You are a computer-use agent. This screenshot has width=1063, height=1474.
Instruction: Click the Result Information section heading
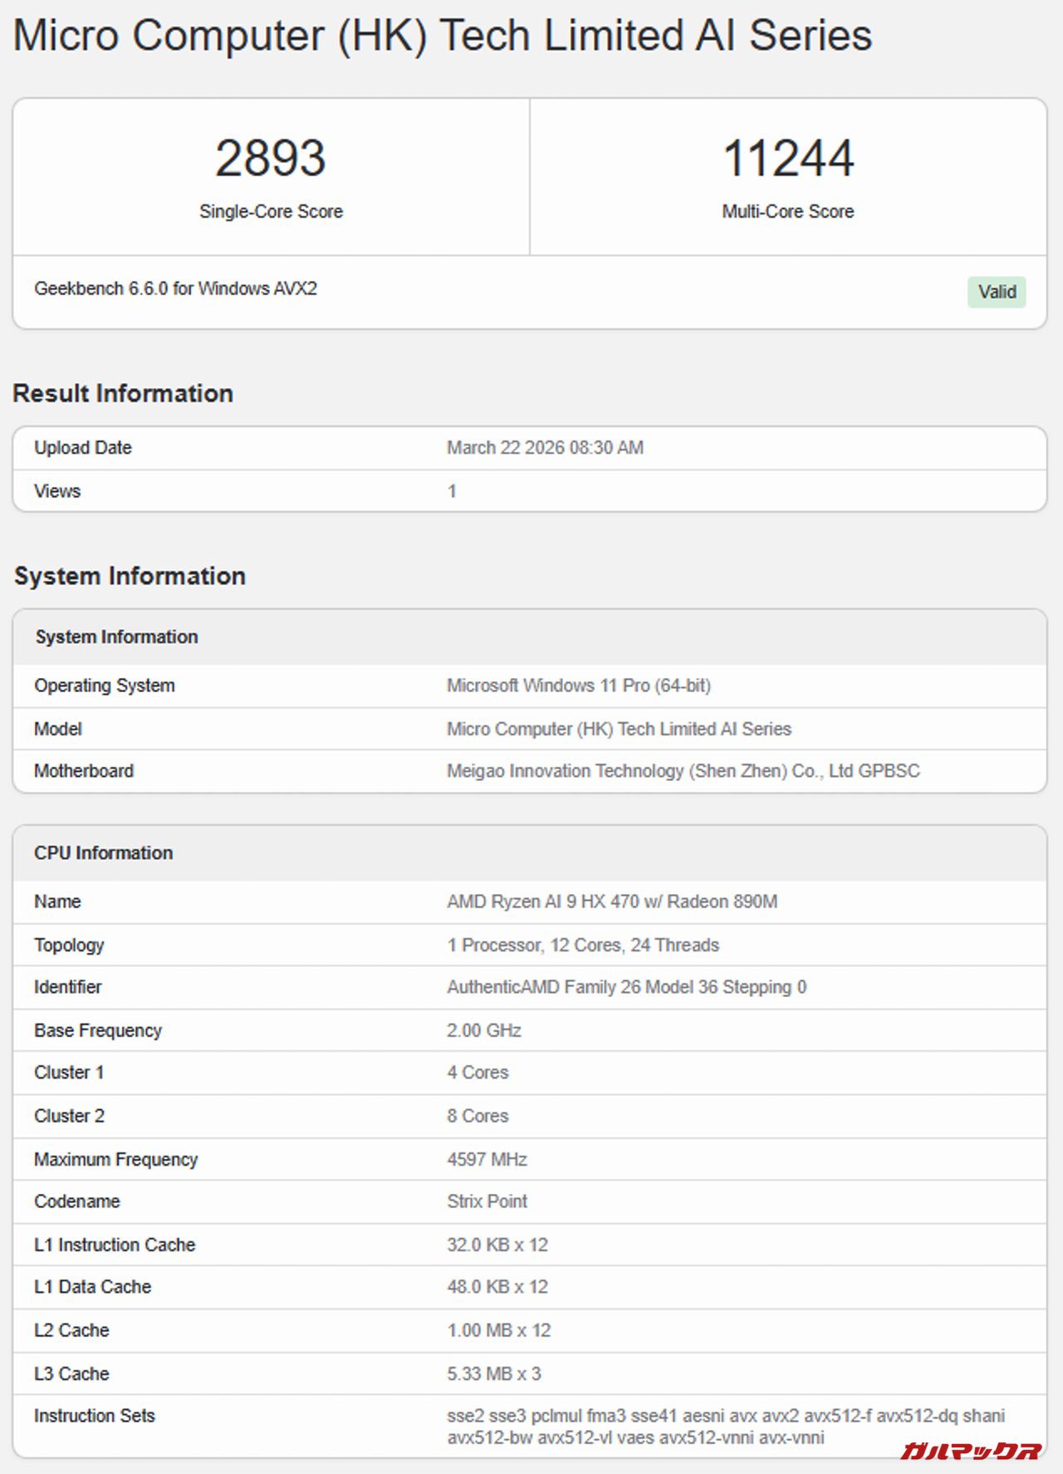pyautogui.click(x=123, y=393)
